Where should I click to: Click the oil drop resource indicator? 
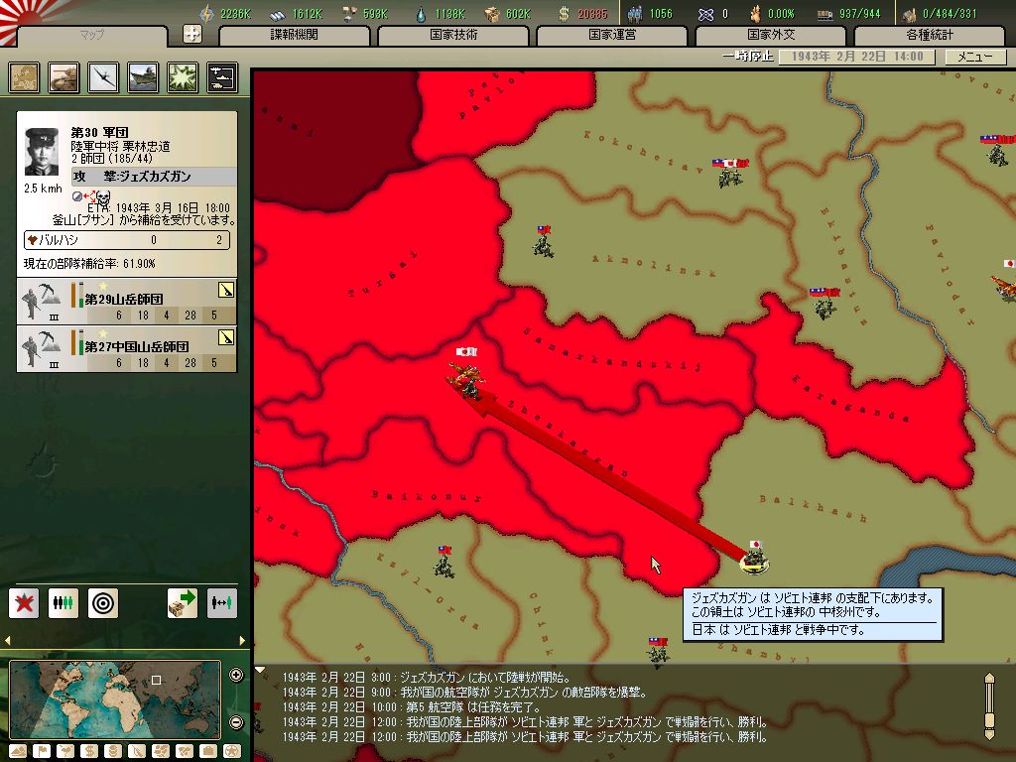(x=442, y=13)
